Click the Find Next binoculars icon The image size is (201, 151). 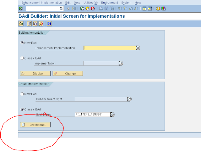(x=112, y=8)
